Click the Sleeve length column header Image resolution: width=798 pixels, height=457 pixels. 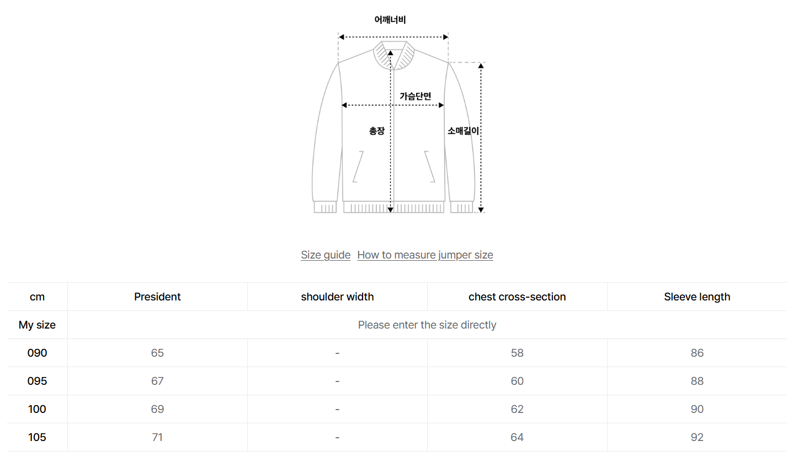(x=697, y=297)
